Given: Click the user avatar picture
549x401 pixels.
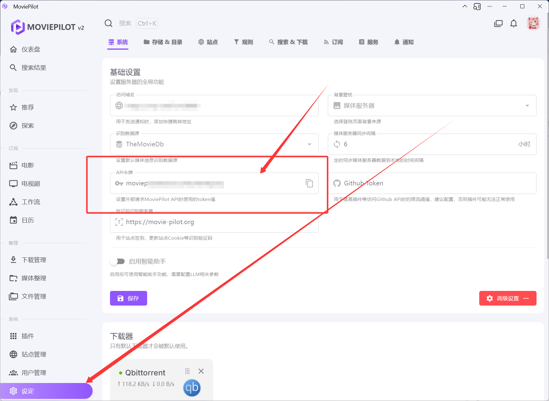Looking at the screenshot, I should (533, 23).
